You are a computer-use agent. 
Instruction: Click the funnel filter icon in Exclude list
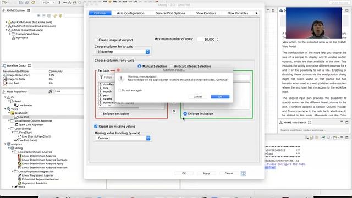[101, 78]
